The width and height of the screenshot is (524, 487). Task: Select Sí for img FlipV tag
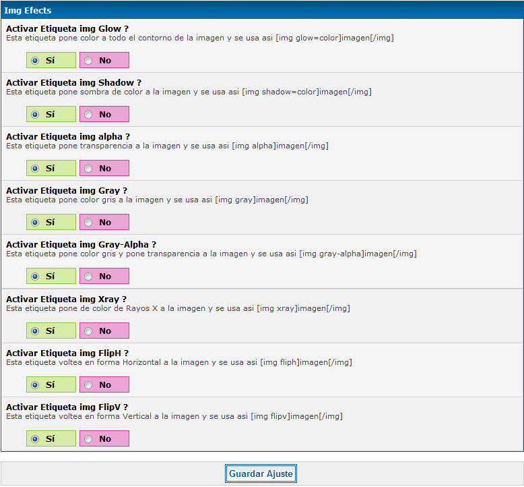pos(35,439)
